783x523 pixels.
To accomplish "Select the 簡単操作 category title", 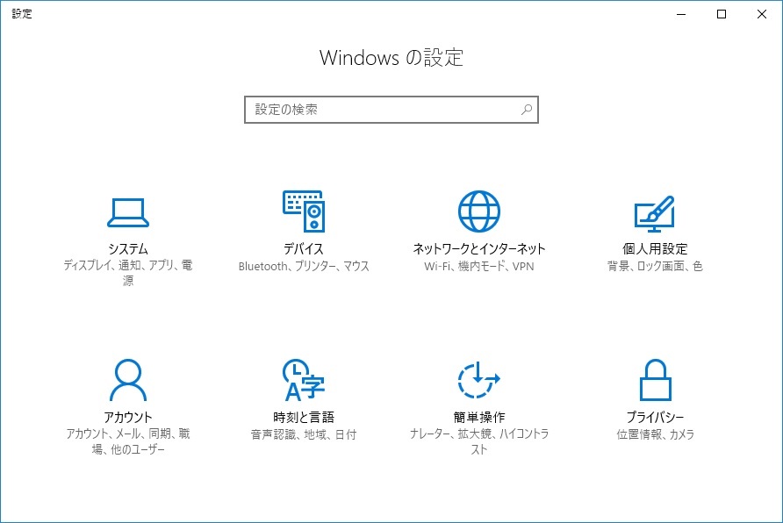I will click(479, 417).
